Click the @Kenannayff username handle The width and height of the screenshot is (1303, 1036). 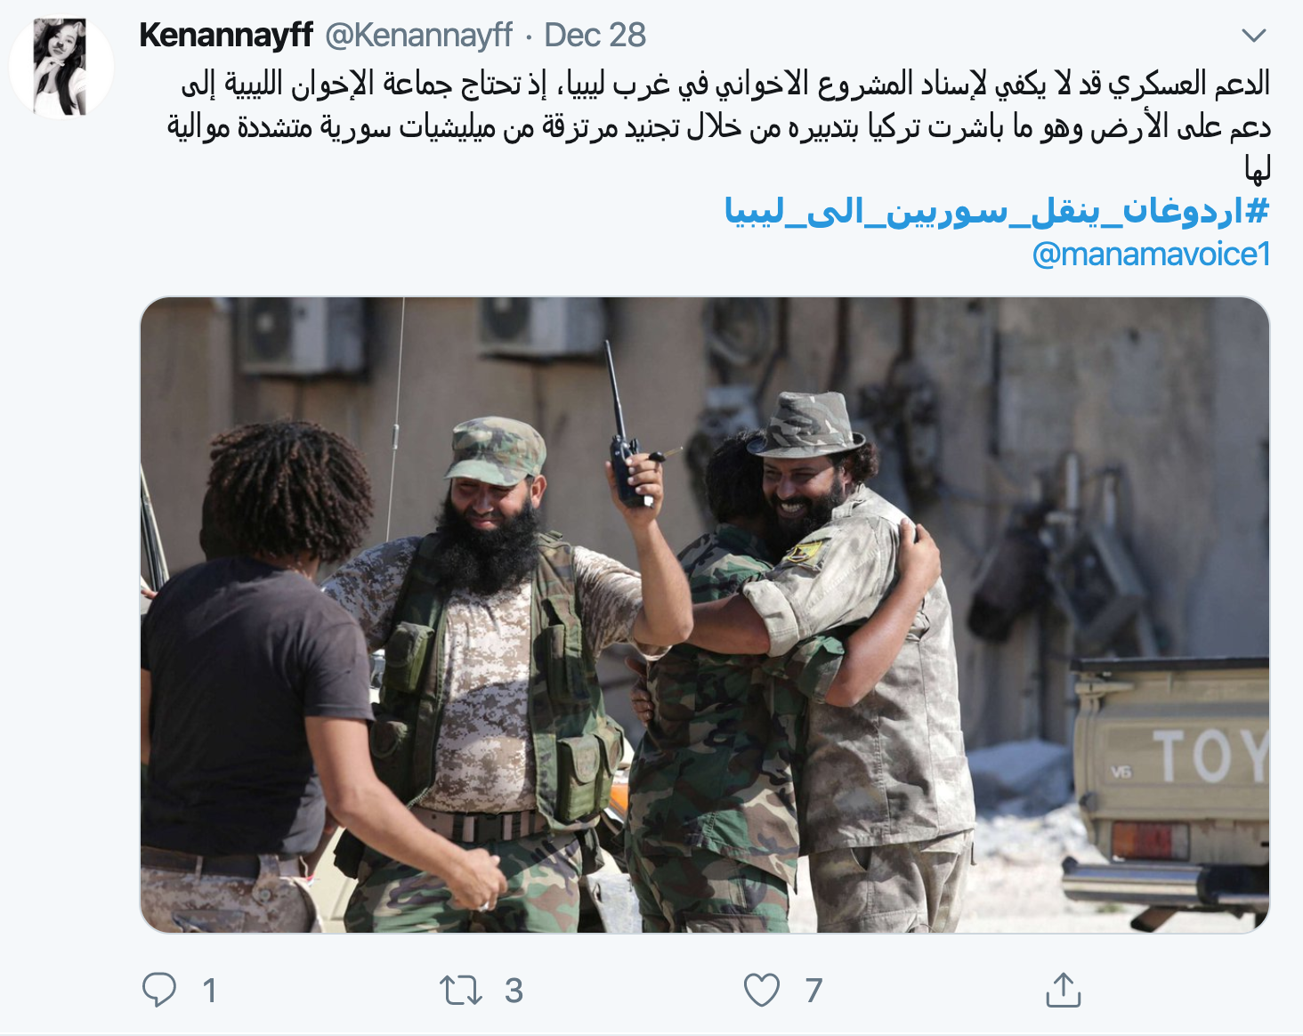pyautogui.click(x=418, y=36)
